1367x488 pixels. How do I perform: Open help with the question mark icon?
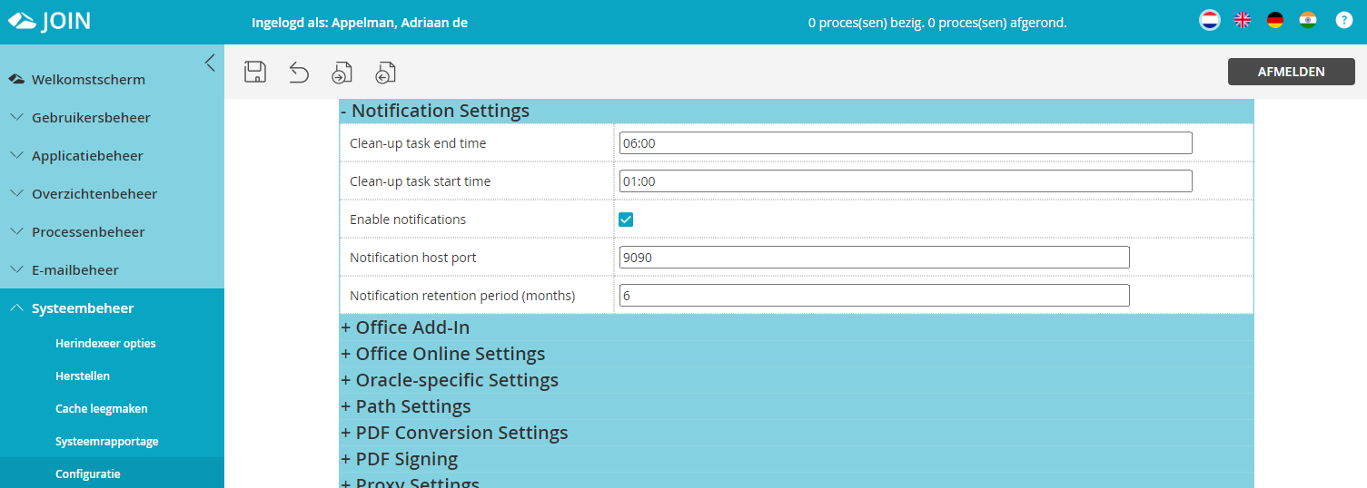(1344, 21)
